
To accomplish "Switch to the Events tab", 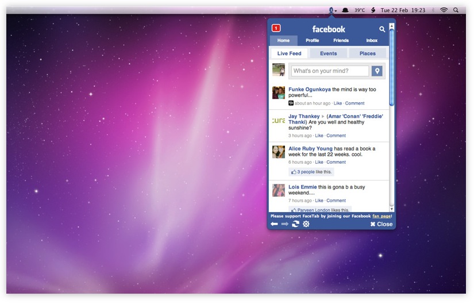I will [328, 53].
